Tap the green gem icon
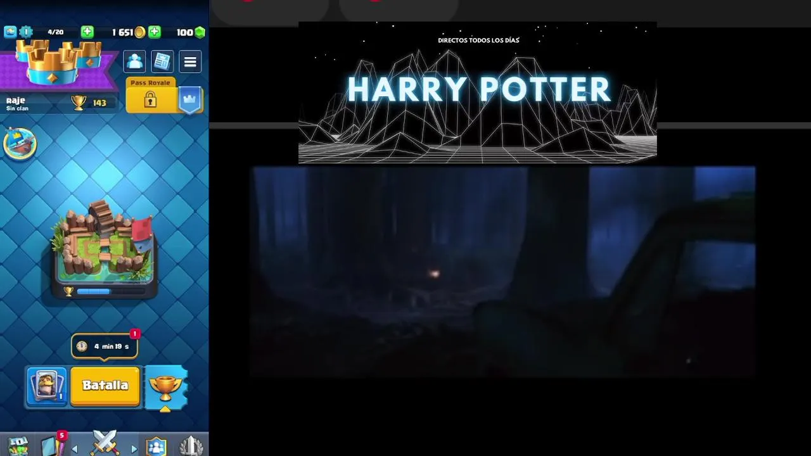This screenshot has width=811, height=456. point(200,32)
